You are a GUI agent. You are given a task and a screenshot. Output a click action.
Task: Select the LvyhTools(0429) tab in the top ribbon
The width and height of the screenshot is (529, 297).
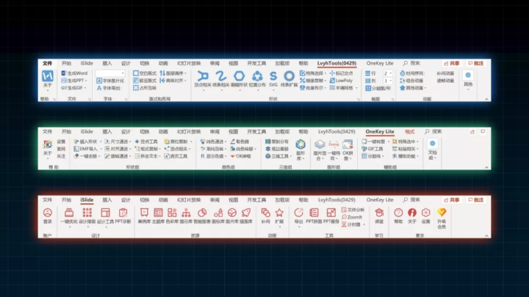[337, 63]
